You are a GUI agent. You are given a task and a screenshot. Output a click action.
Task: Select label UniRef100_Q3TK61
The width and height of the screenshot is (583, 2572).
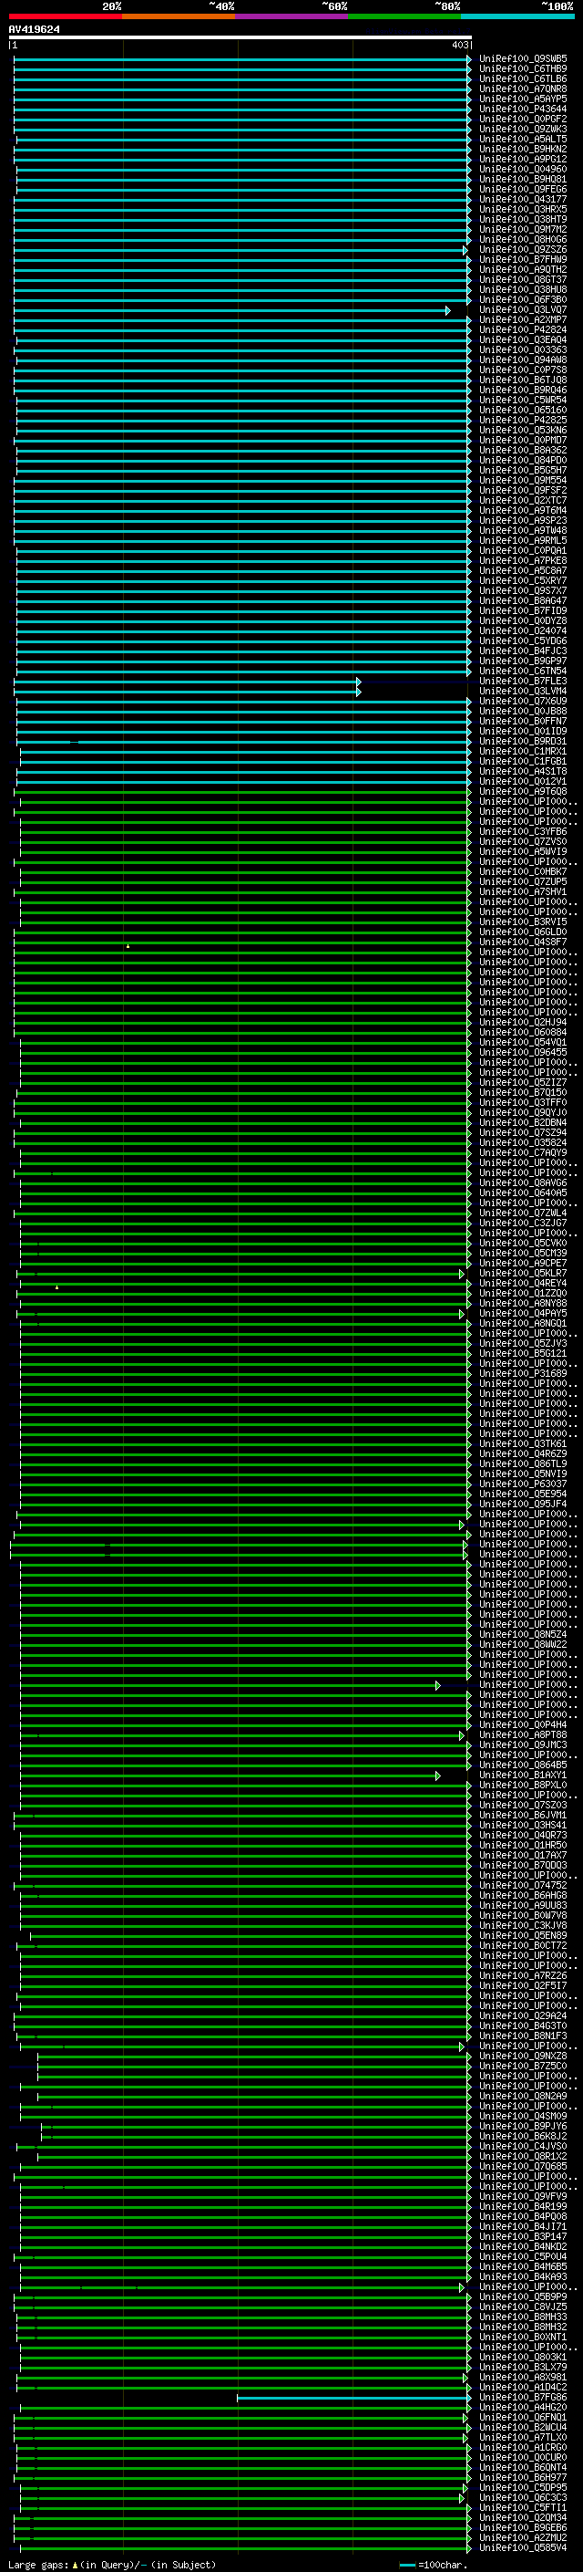click(x=523, y=1444)
